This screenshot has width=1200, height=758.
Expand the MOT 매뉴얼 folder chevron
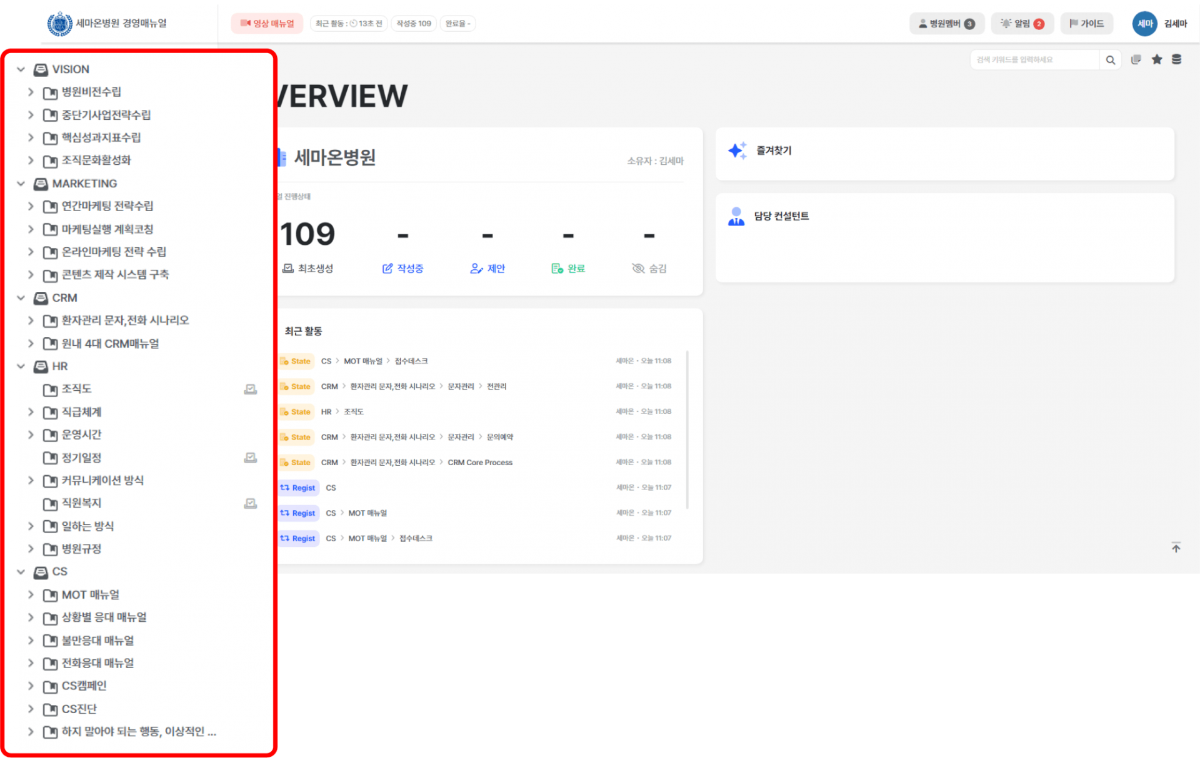pos(31,594)
